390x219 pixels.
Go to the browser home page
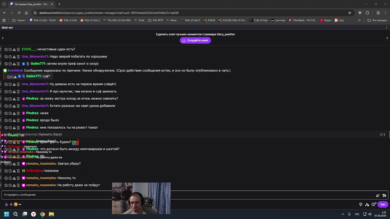(x=26, y=13)
